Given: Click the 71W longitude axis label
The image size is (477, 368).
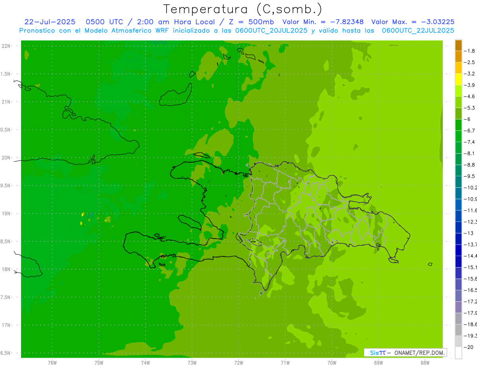Looking at the screenshot, I should pyautogui.click(x=285, y=362).
